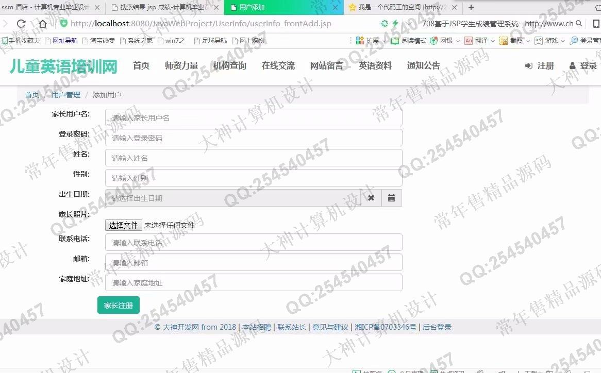Click the browser reload icon
The height and width of the screenshot is (373, 601).
click(x=21, y=24)
